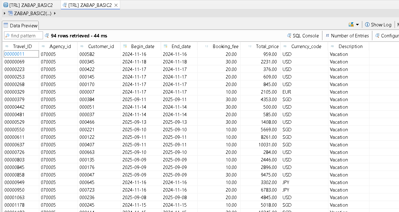Click the leading breadcrumb chevron
The height and width of the screenshot is (212, 399).
pos(4,13)
